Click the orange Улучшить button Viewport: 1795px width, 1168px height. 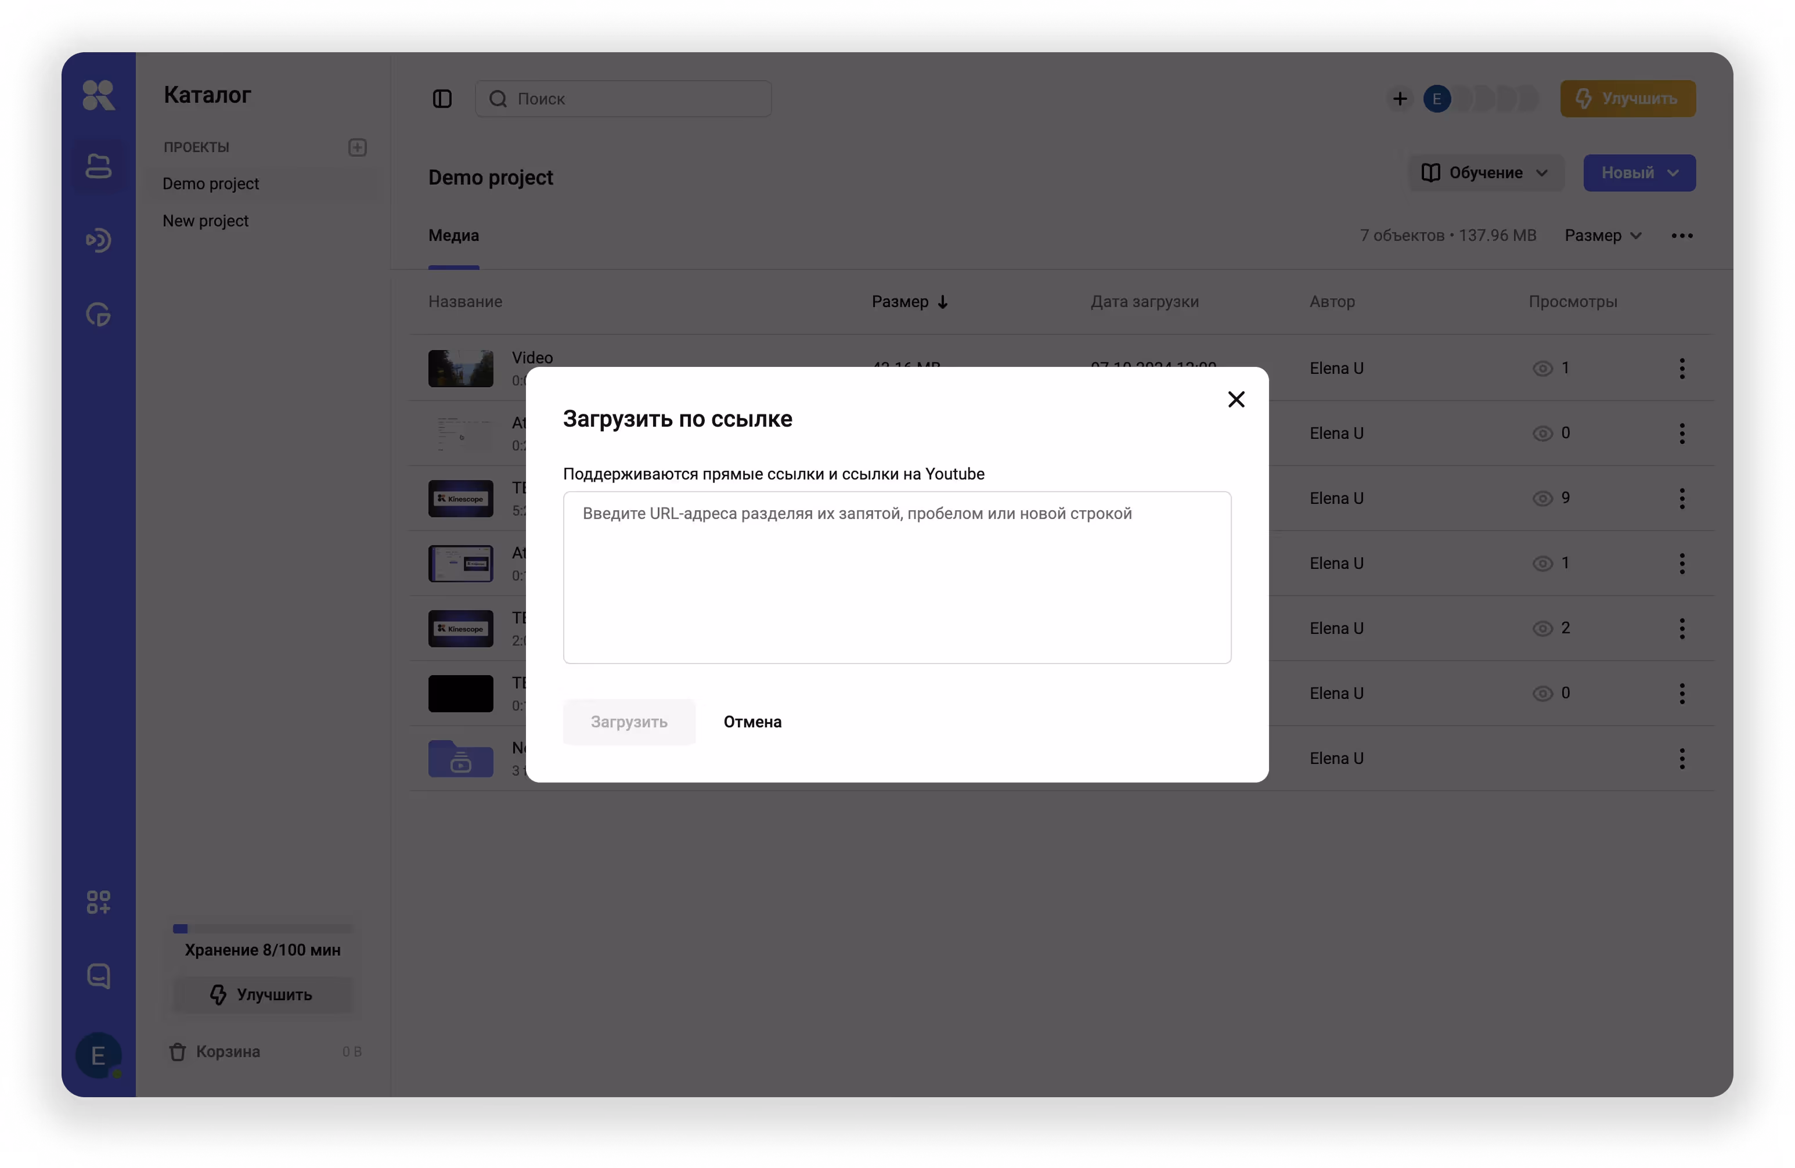(x=1628, y=99)
